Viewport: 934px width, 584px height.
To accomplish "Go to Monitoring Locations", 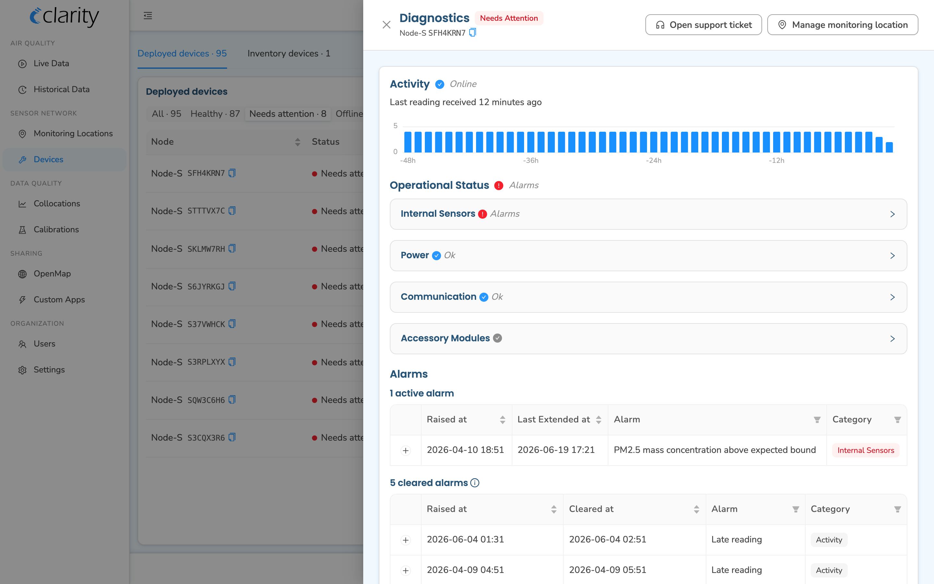I will coord(65,134).
